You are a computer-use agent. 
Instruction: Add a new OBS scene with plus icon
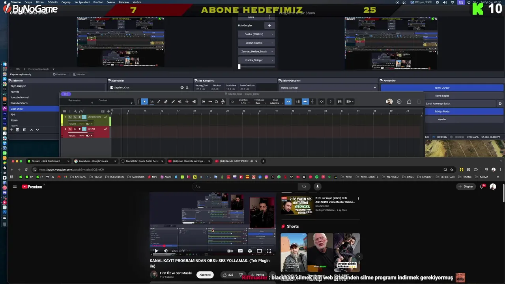[11, 130]
